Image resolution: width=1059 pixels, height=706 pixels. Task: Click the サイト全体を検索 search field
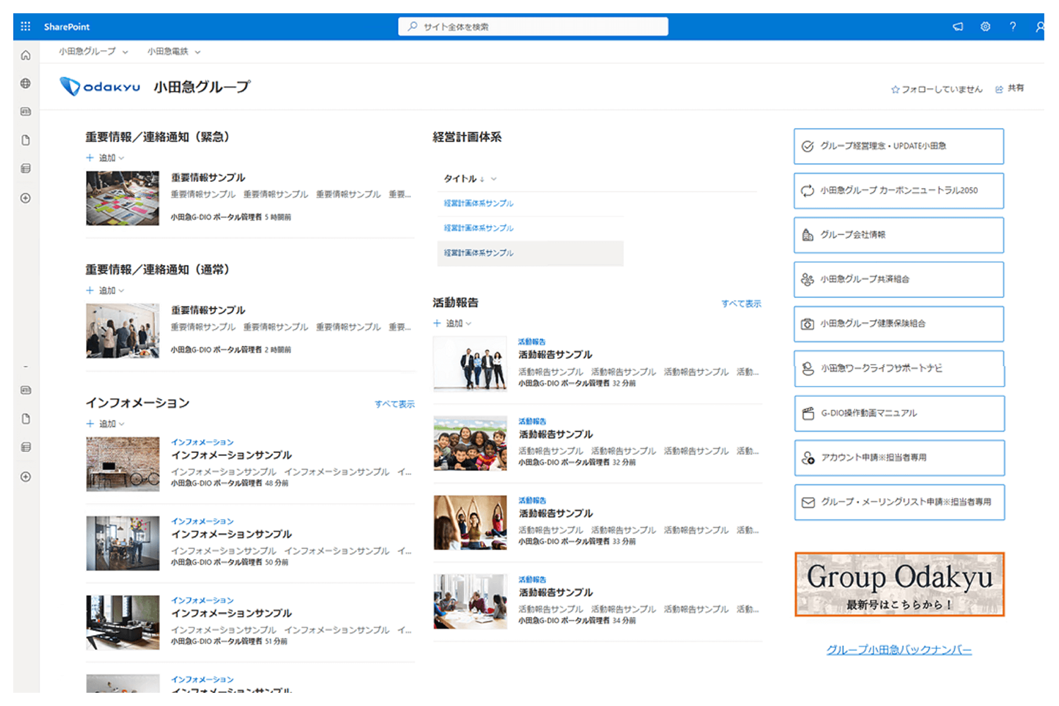(x=533, y=26)
